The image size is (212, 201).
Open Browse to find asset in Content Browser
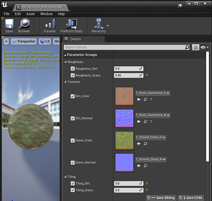click(24, 26)
